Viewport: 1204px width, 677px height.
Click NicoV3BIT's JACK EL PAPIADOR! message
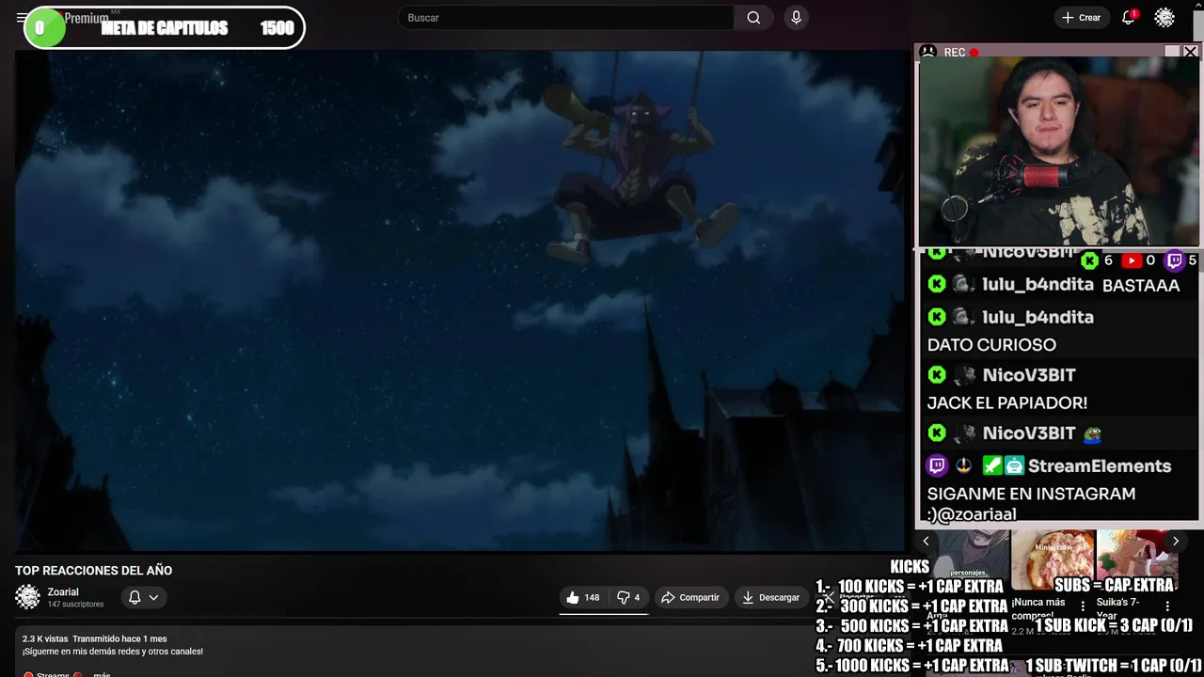[x=1006, y=402]
